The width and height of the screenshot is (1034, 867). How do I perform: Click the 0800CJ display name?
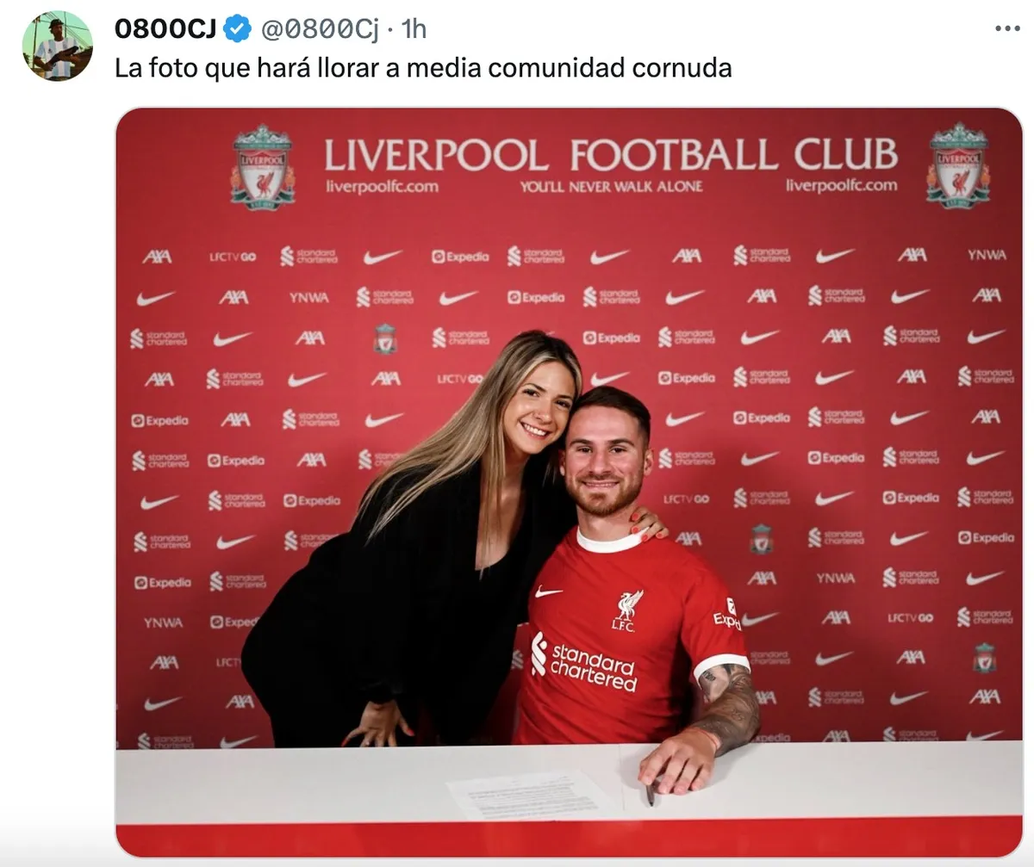point(165,29)
